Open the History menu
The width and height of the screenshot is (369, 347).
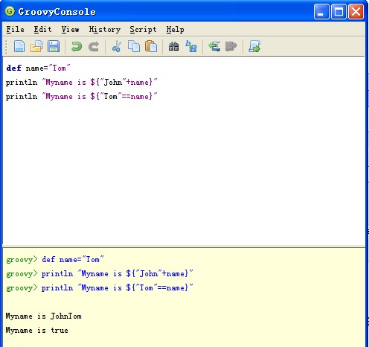pyautogui.click(x=105, y=30)
